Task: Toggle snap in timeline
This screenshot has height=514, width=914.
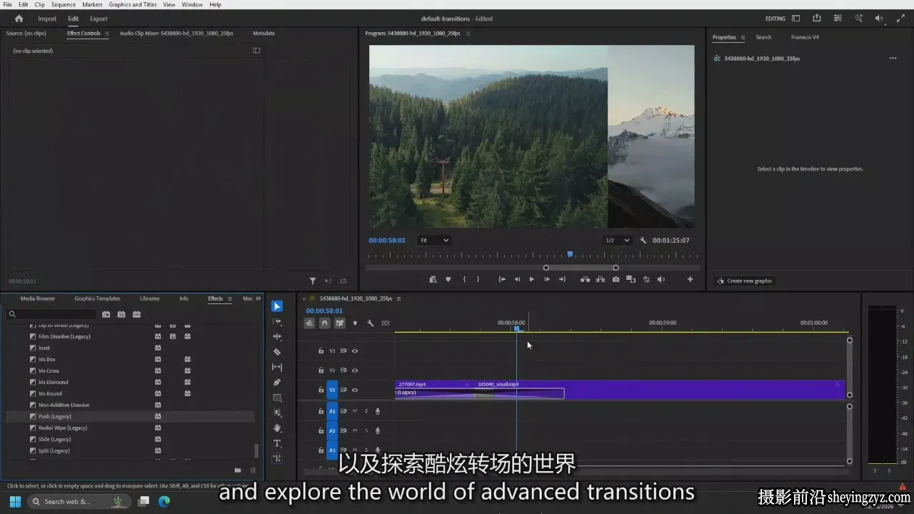Action: pyautogui.click(x=324, y=323)
